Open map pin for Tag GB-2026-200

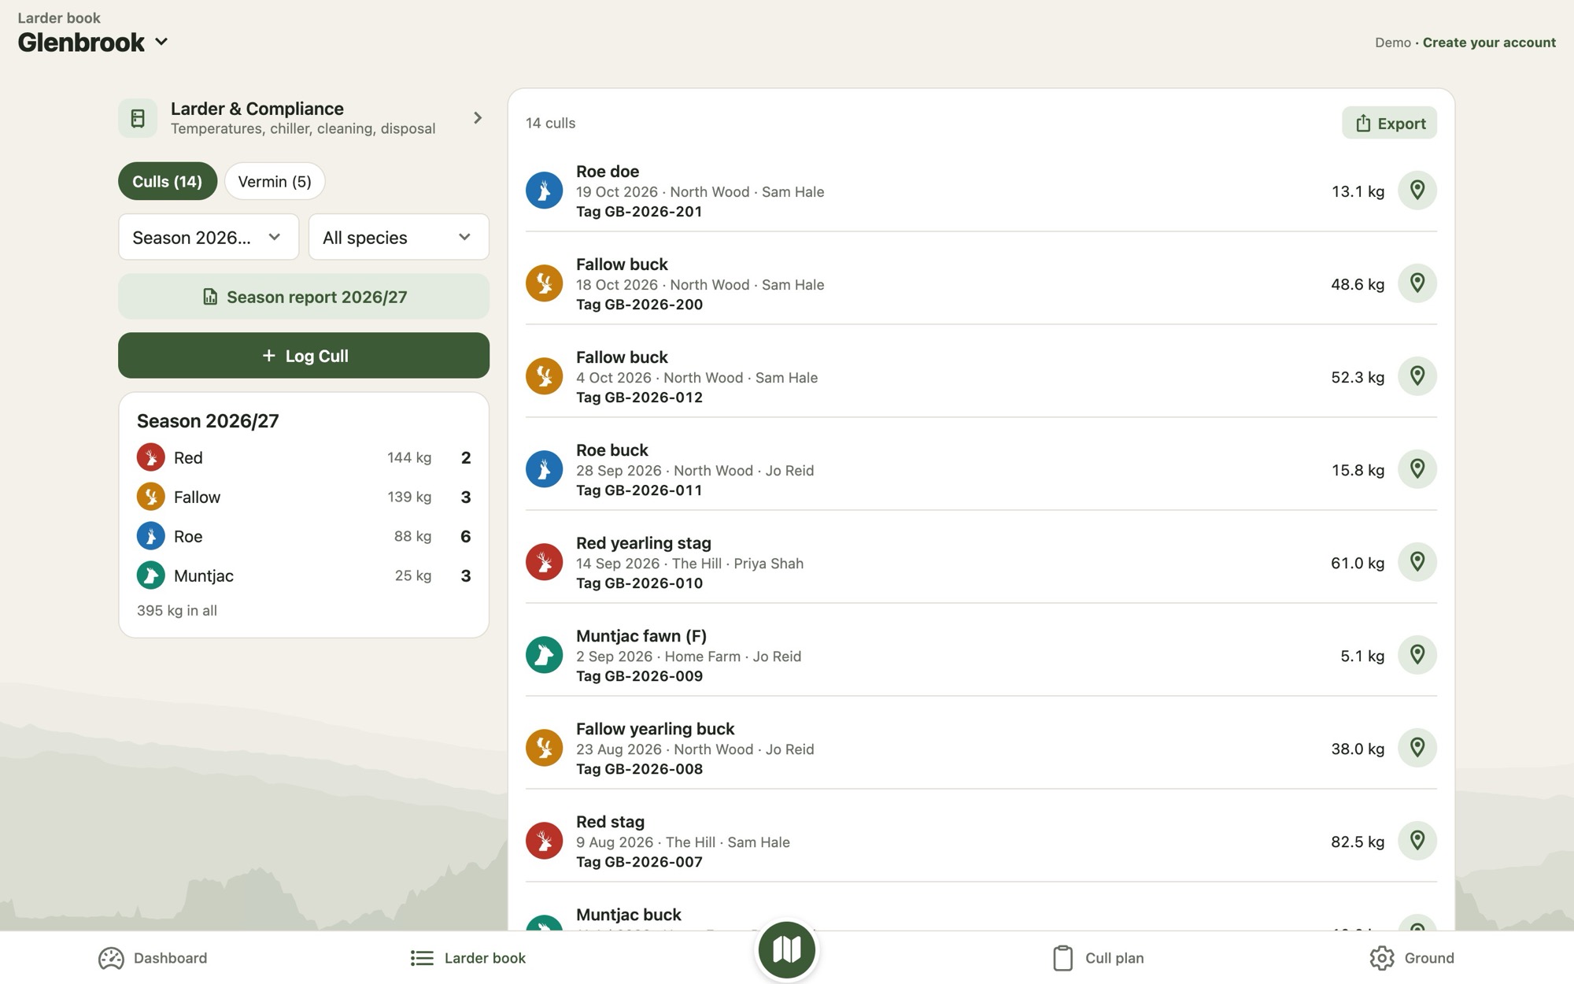(x=1417, y=283)
